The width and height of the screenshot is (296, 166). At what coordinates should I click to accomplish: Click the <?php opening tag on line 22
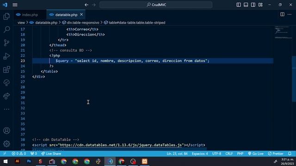tap(55, 55)
